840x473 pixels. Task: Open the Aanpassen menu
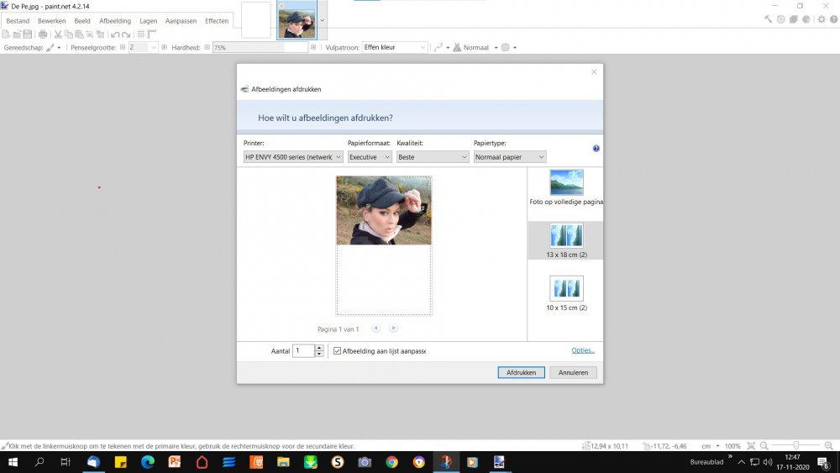coord(181,21)
